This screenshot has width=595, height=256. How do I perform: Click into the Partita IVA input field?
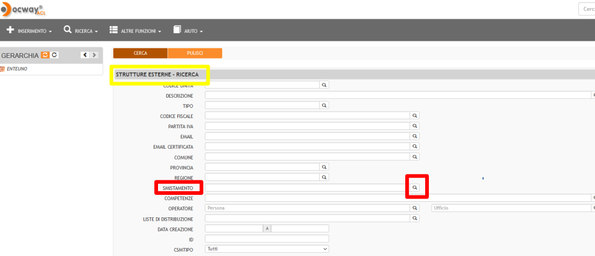307,126
